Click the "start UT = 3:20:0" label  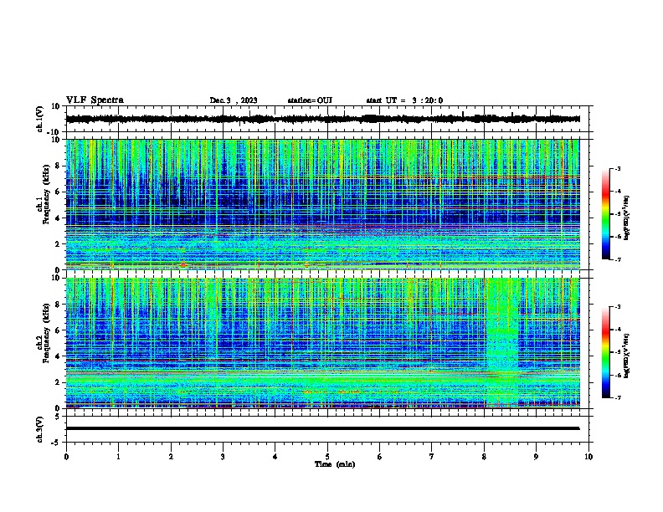tap(404, 100)
